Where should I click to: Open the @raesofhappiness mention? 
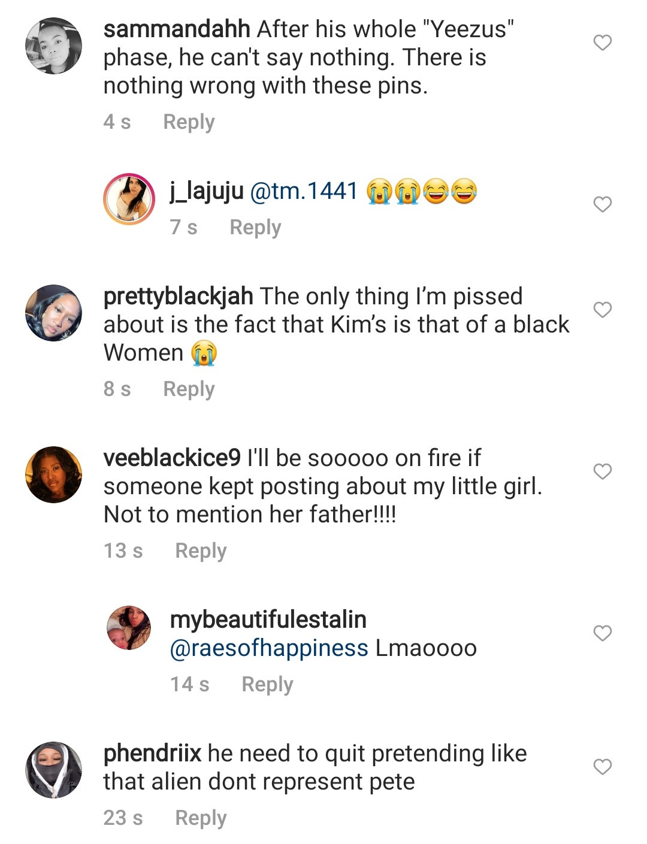pyautogui.click(x=269, y=648)
